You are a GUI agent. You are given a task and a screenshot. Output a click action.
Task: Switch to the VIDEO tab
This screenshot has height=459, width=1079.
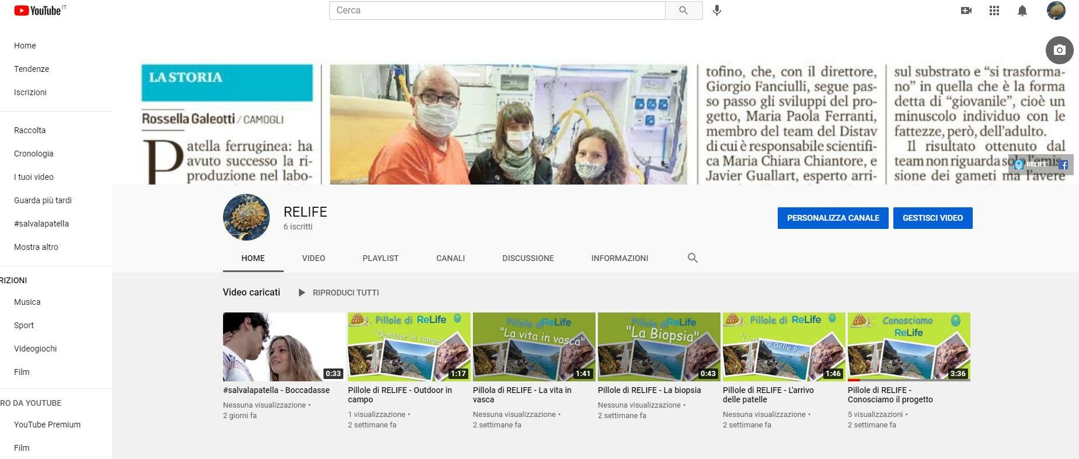click(x=314, y=258)
